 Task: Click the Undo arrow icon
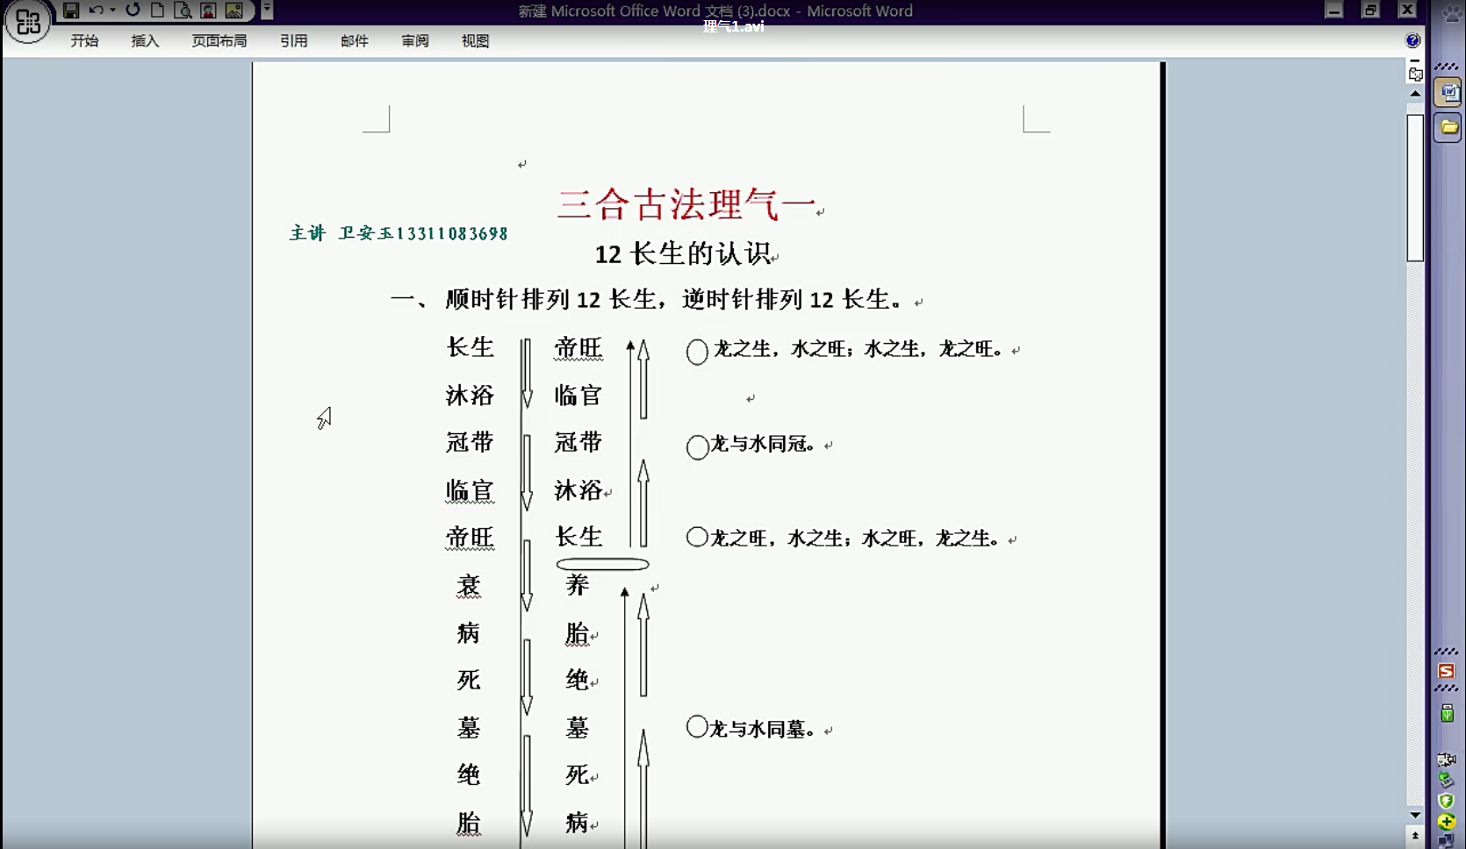click(95, 10)
